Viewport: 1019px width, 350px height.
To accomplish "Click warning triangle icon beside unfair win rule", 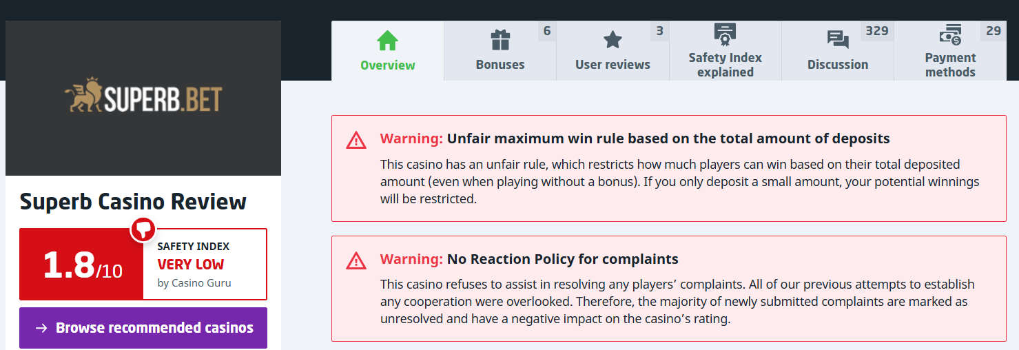I will pyautogui.click(x=356, y=140).
